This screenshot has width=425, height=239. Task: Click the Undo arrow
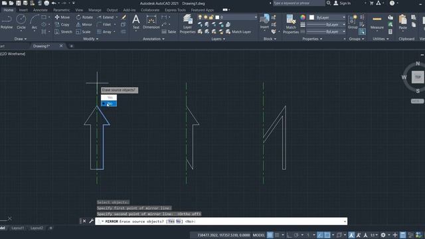point(54,3)
